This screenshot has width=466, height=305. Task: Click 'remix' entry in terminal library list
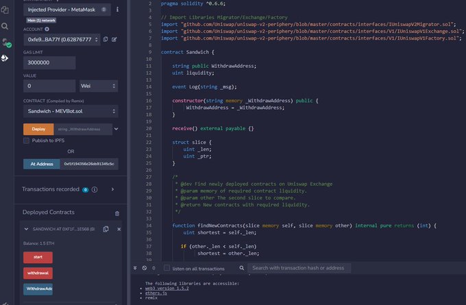coord(151,298)
